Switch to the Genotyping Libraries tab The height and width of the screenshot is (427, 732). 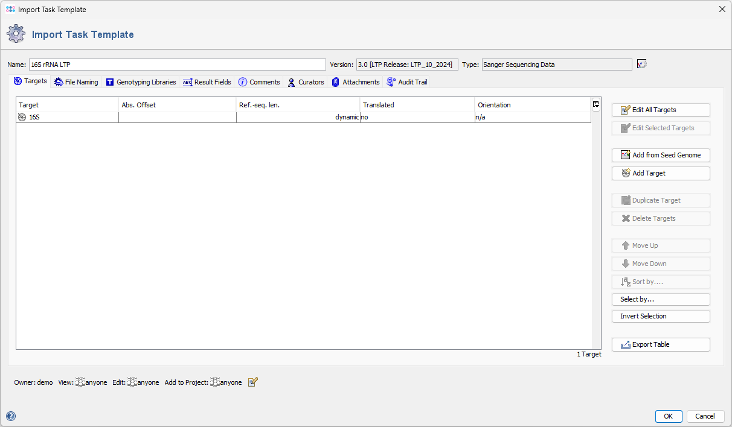141,81
